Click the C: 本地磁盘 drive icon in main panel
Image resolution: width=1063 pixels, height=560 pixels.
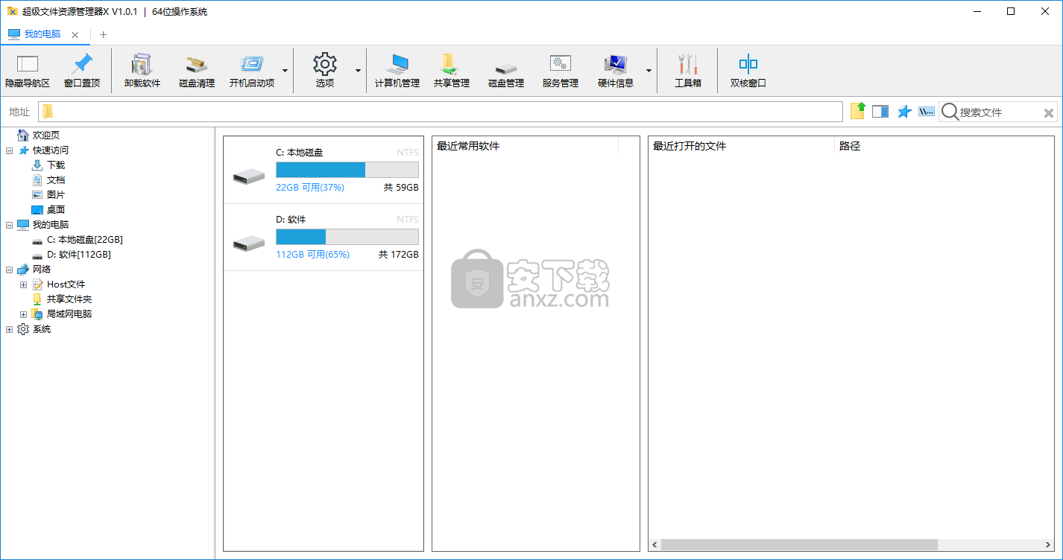249,177
